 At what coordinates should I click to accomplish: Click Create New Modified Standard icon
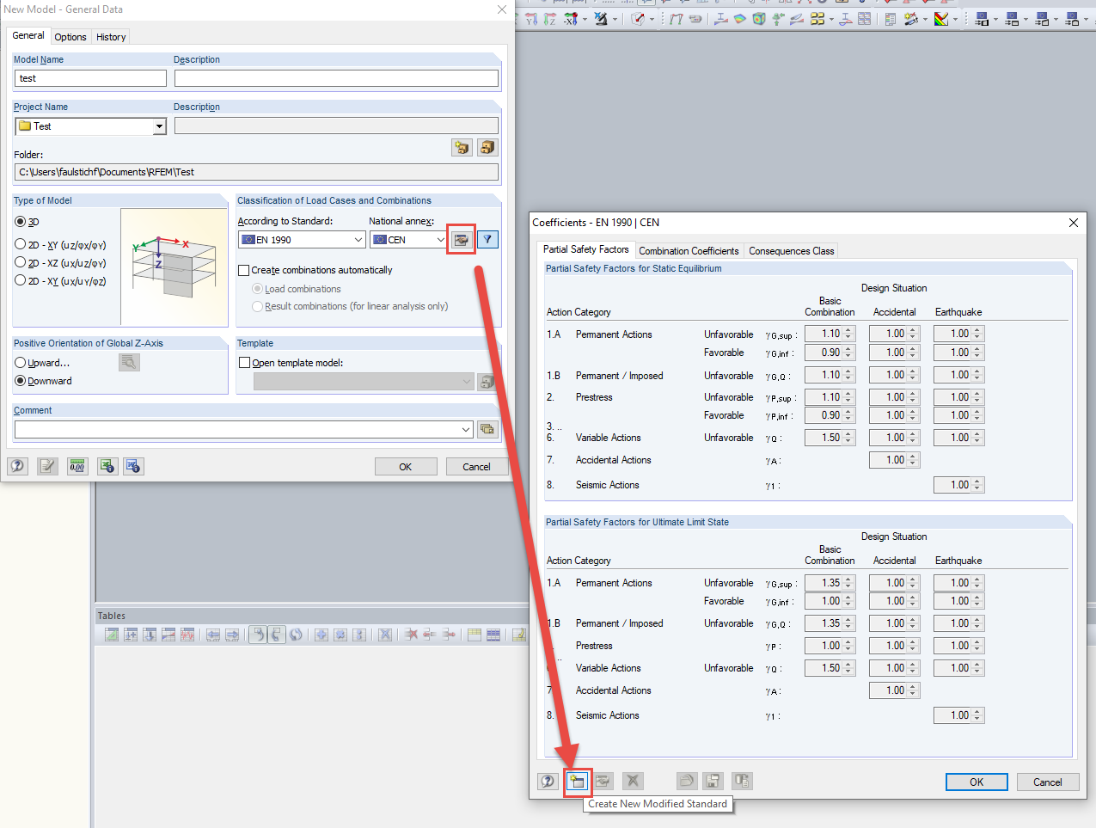click(x=577, y=782)
